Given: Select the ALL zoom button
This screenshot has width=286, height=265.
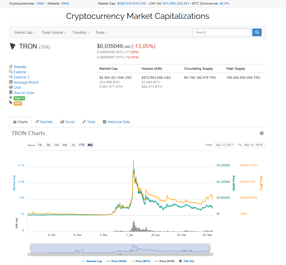Looking at the screenshot, I should [90, 145].
